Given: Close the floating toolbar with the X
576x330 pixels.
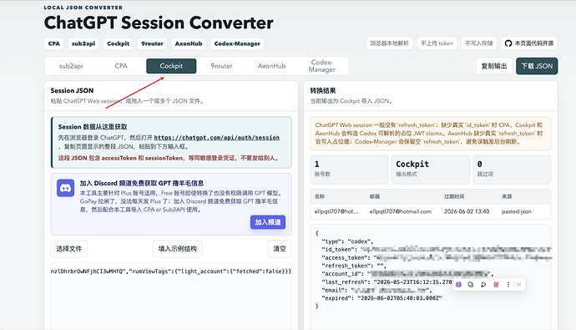Looking at the screenshot, I should (x=519, y=284).
